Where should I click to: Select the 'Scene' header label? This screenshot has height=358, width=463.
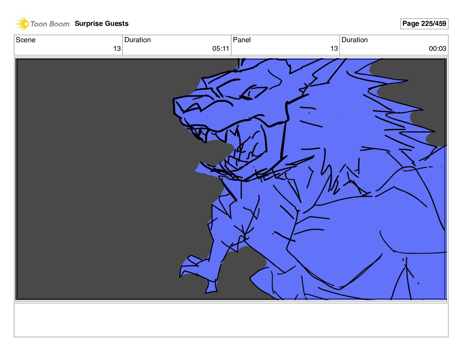click(x=26, y=40)
